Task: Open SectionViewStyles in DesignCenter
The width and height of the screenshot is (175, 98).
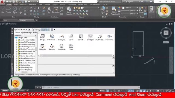Action: click(110, 38)
